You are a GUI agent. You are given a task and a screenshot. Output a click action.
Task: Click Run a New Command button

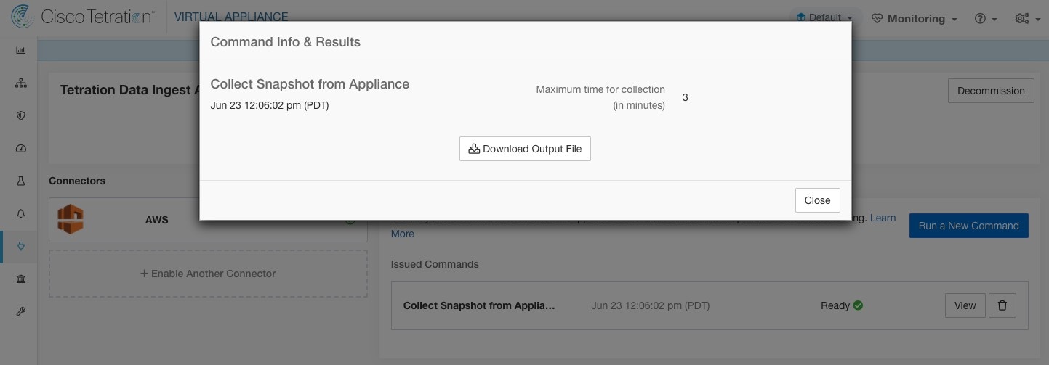(x=968, y=226)
